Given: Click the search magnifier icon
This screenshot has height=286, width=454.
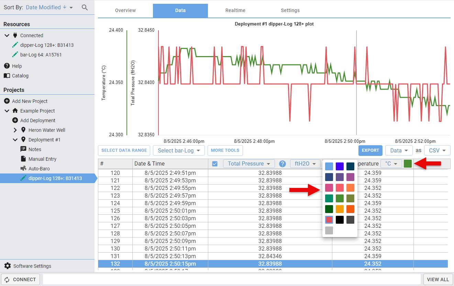Looking at the screenshot, I should [85, 7].
